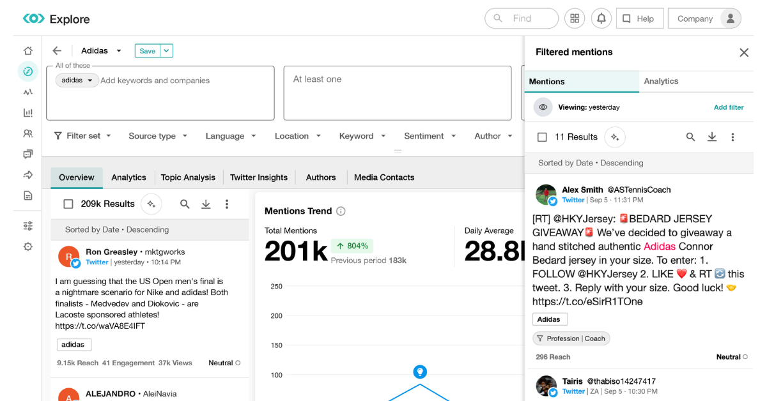The height and width of the screenshot is (401, 767).
Task: Select the Explore compass icon in sidebar
Action: coord(27,72)
